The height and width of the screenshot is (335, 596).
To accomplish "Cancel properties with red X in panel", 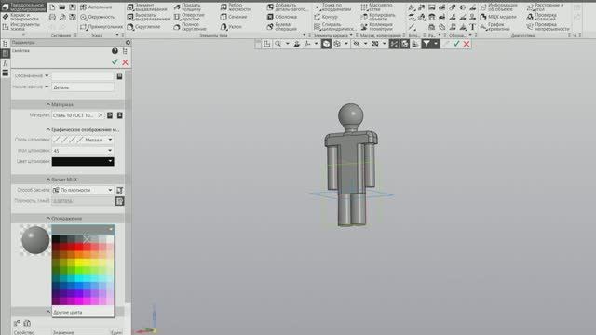I will coord(125,62).
